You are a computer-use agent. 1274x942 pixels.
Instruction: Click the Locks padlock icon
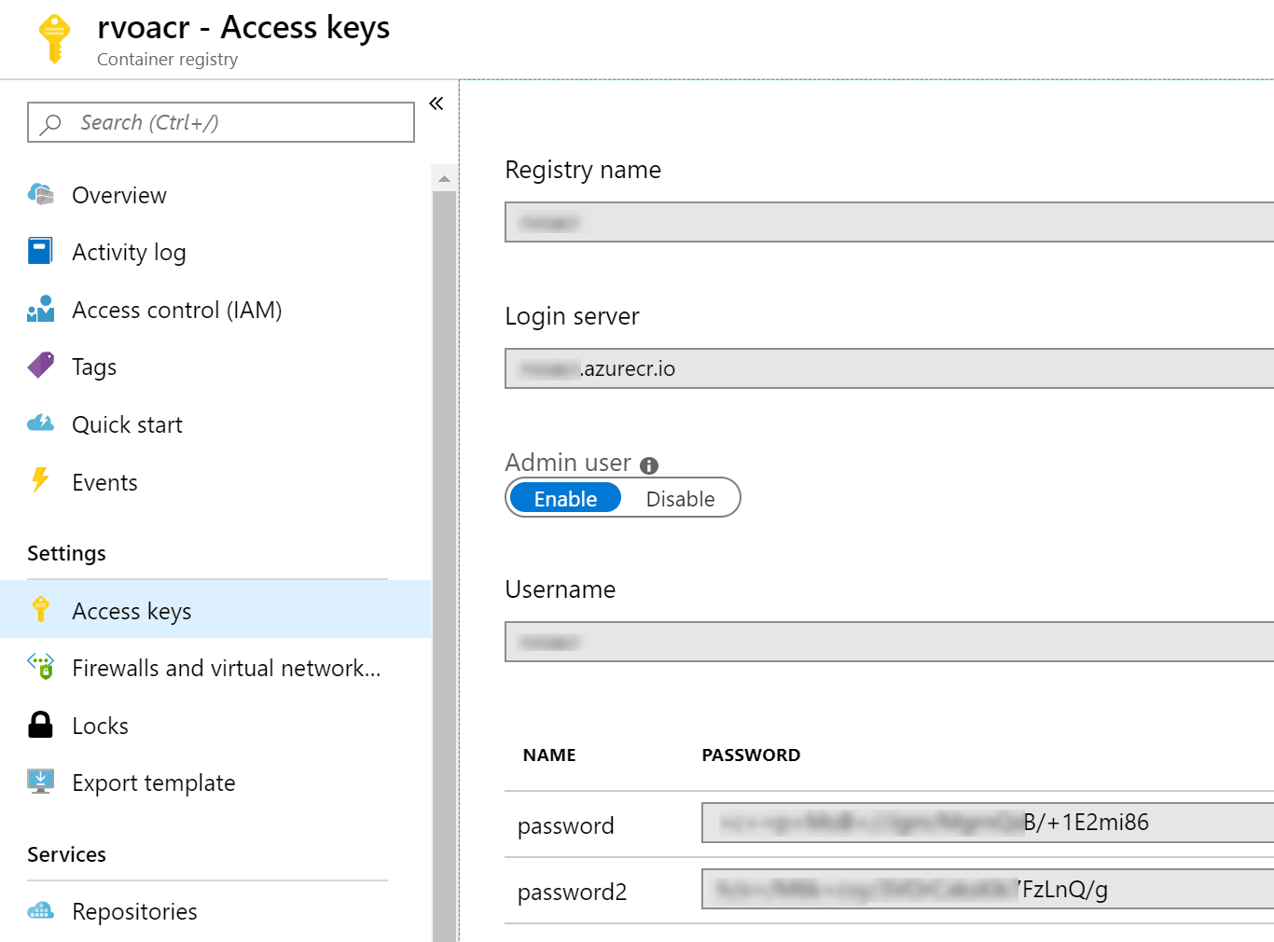[x=40, y=725]
